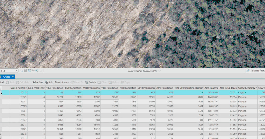Click the Calculate field button
265x139 pixels.
click(22, 82)
